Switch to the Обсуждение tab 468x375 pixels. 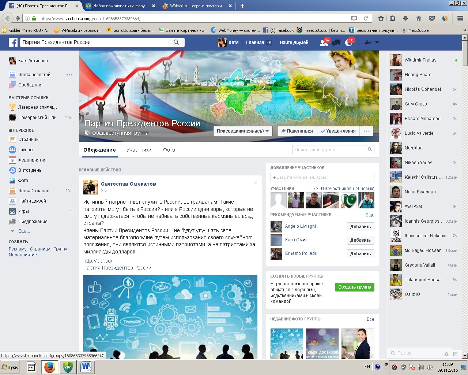pos(99,150)
